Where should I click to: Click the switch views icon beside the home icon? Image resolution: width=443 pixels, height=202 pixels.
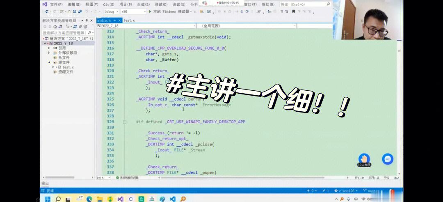60,26
